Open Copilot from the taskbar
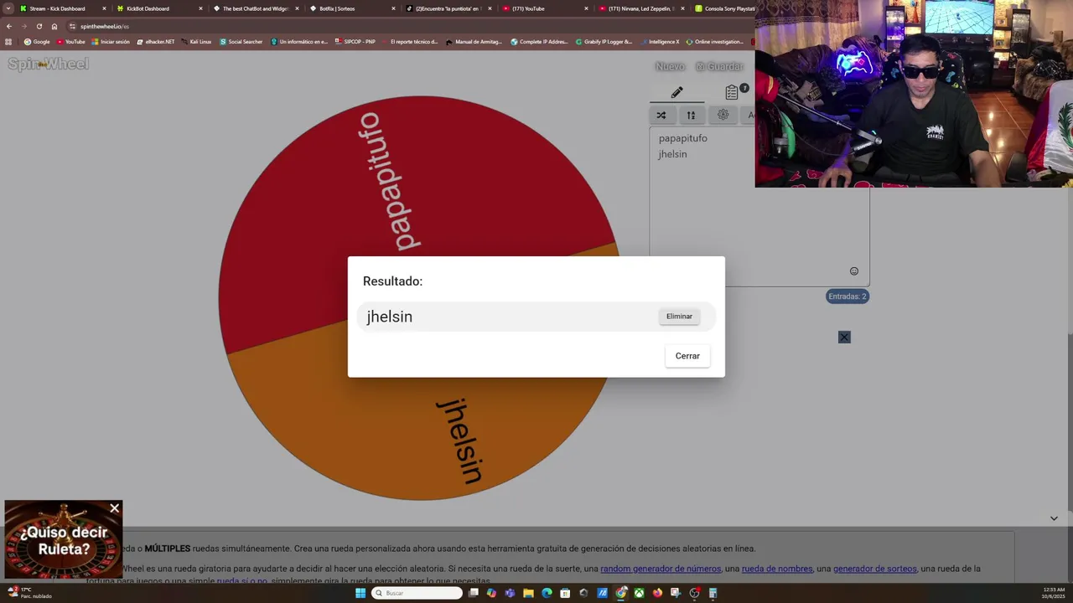Screen dimensions: 1073x603 [491, 593]
